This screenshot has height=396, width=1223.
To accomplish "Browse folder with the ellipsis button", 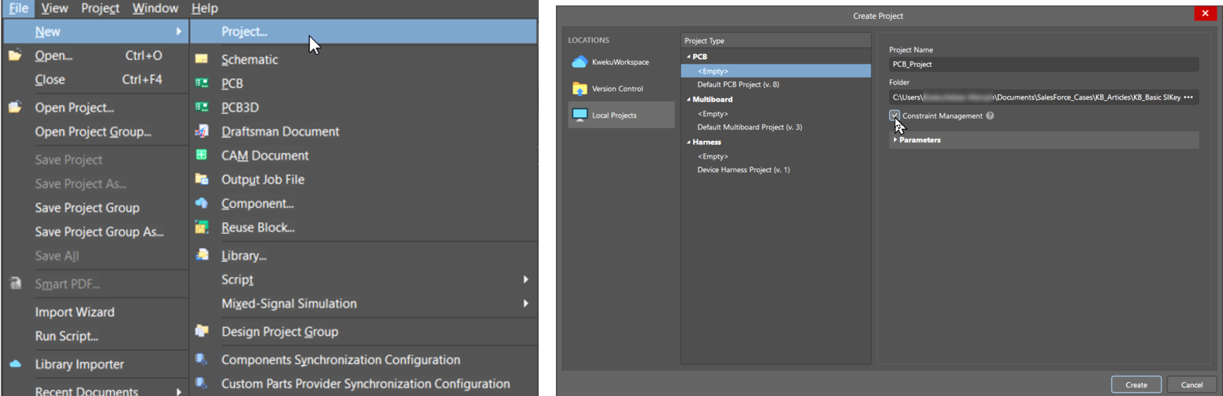I will pos(1188,97).
